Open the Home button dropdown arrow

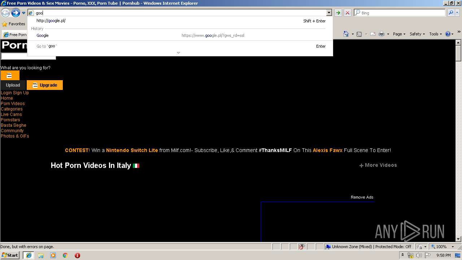352,34
